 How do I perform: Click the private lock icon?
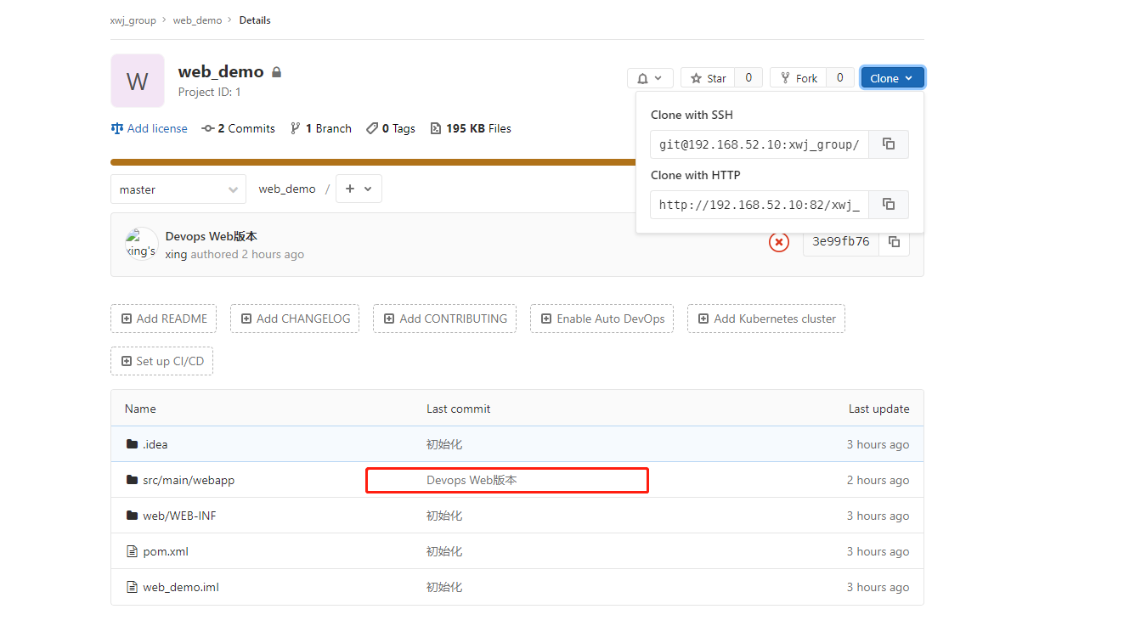click(x=276, y=72)
